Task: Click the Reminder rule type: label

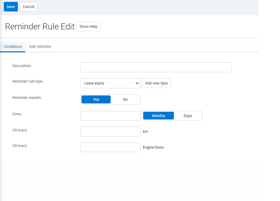Action: pyautogui.click(x=28, y=81)
